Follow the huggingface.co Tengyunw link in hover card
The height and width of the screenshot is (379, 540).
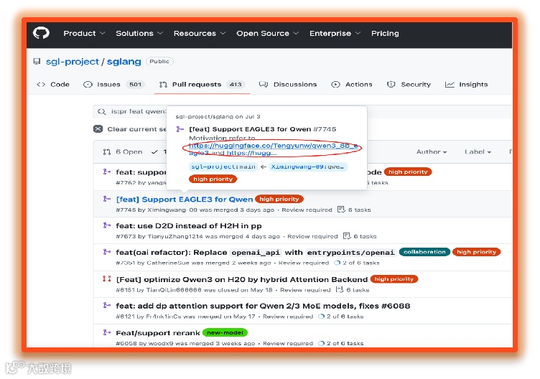[x=273, y=146]
